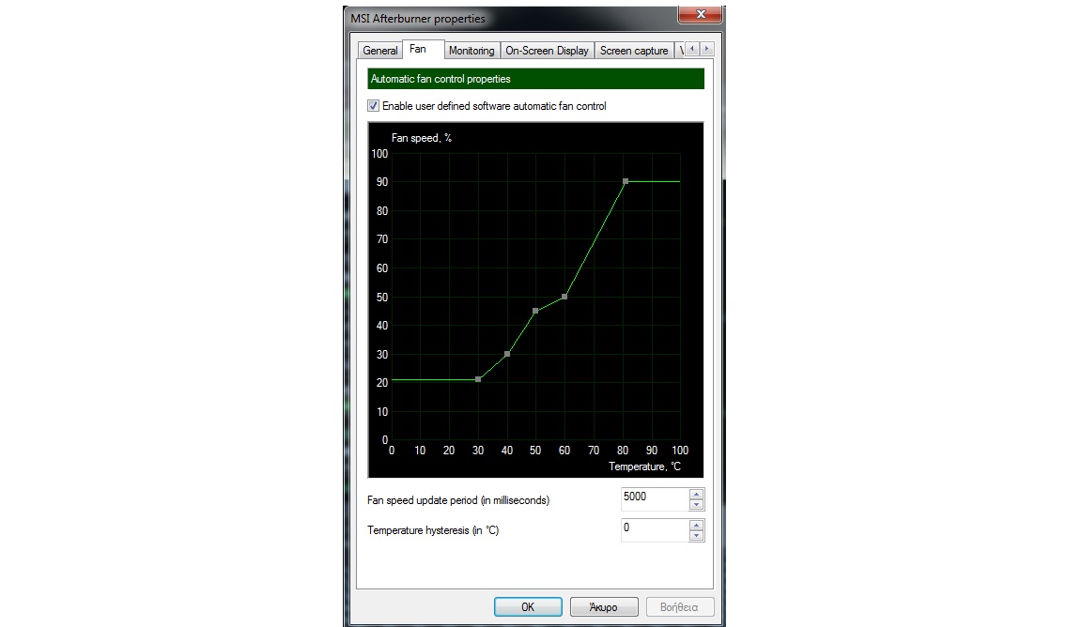The height and width of the screenshot is (627, 1082).
Task: Select fan curve point at 80°C, 90%
Action: [626, 181]
